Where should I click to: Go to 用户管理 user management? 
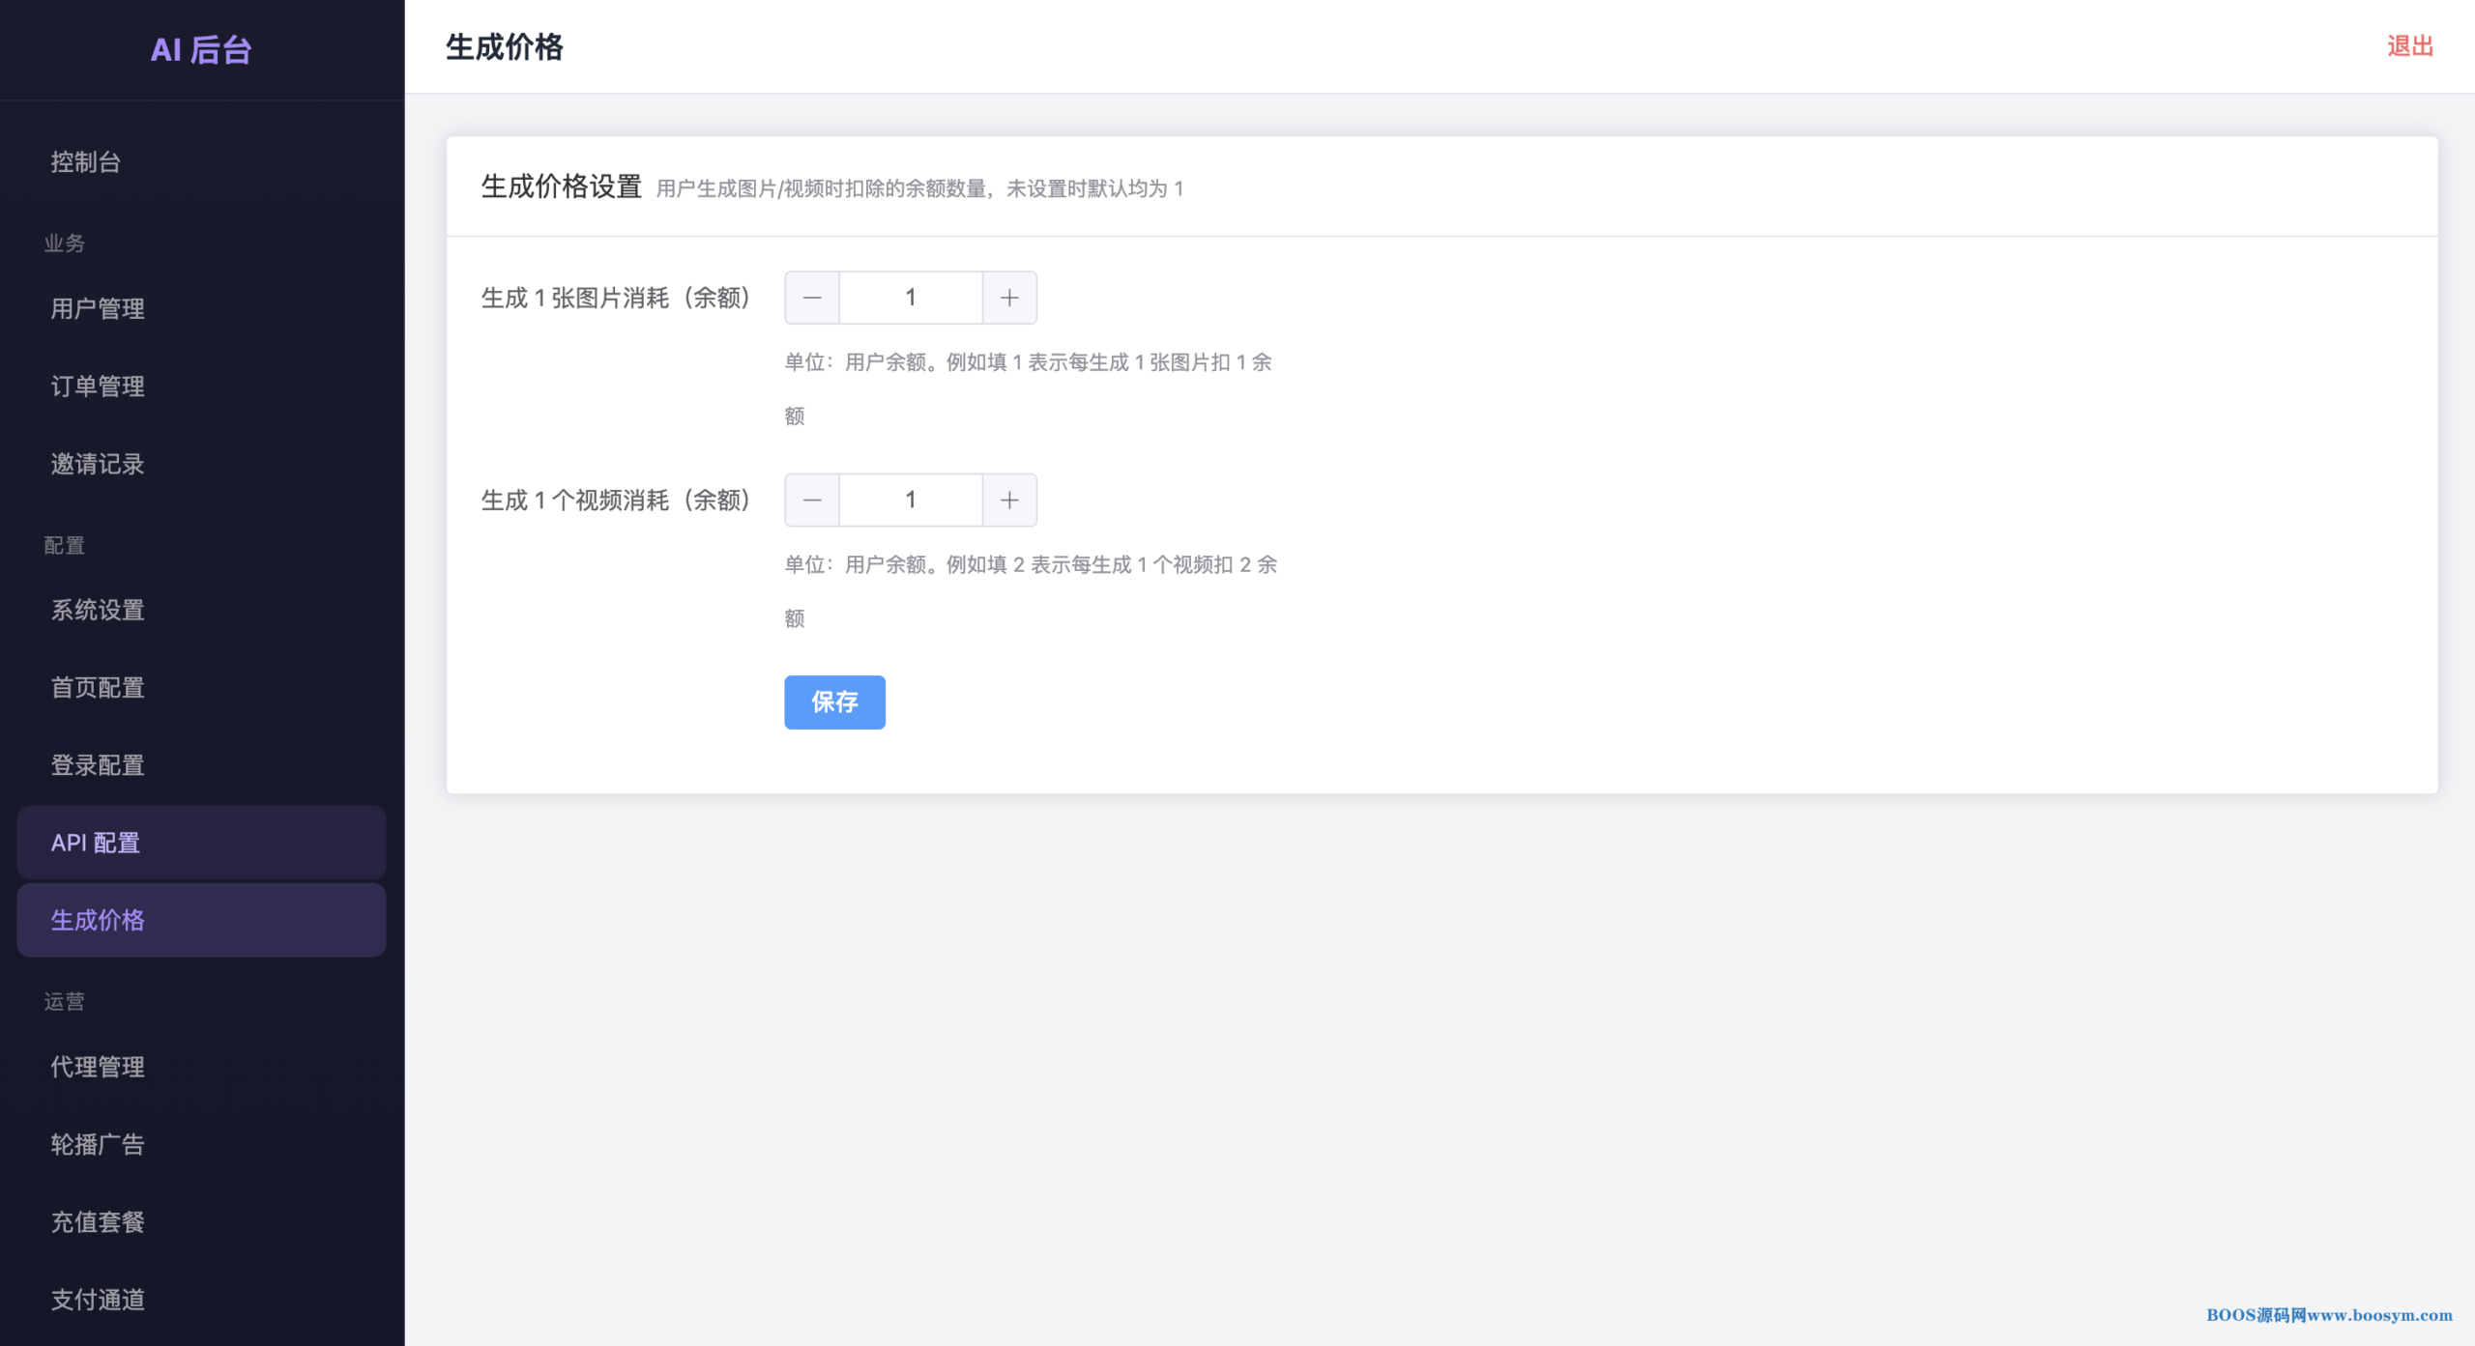98,308
